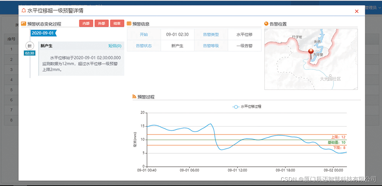Click the 新 circle timeline node
The image size is (382, 186).
(29, 46)
